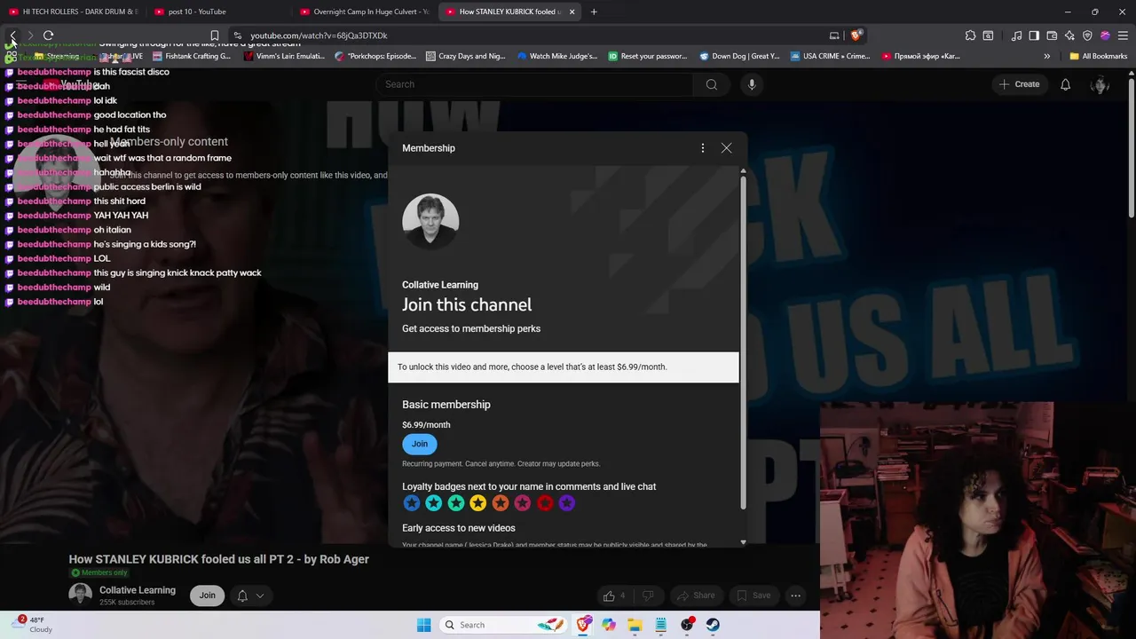Viewport: 1136px width, 639px height.
Task: Open the YouTube account avatar menu
Action: pyautogui.click(x=1100, y=84)
